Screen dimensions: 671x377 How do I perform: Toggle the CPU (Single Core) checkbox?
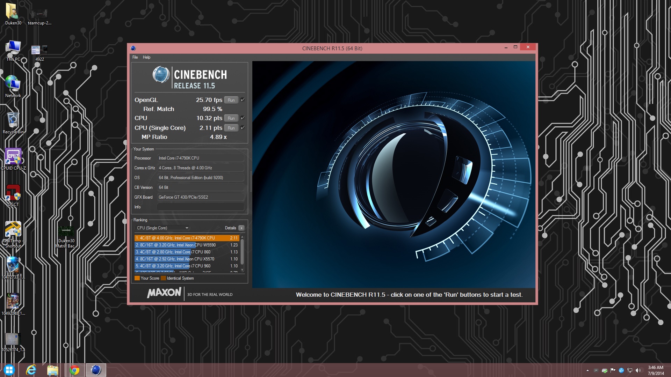tap(243, 128)
